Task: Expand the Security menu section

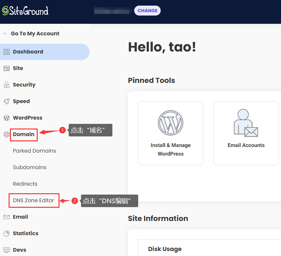Action: (x=24, y=85)
